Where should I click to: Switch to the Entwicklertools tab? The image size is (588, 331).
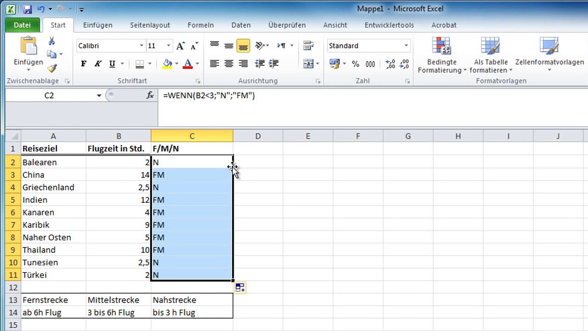pos(389,25)
